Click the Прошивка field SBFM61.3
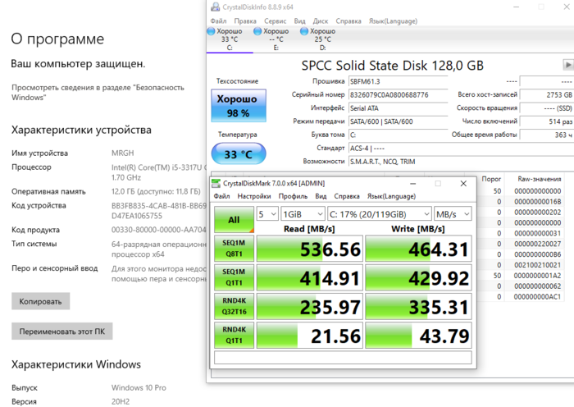This screenshot has height=407, width=574. pos(398,82)
